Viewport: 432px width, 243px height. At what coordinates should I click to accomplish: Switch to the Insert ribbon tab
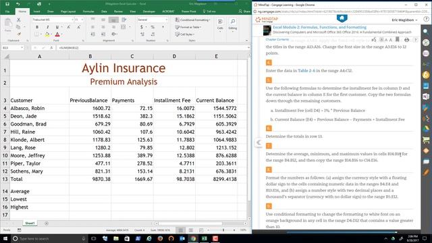coord(36,11)
